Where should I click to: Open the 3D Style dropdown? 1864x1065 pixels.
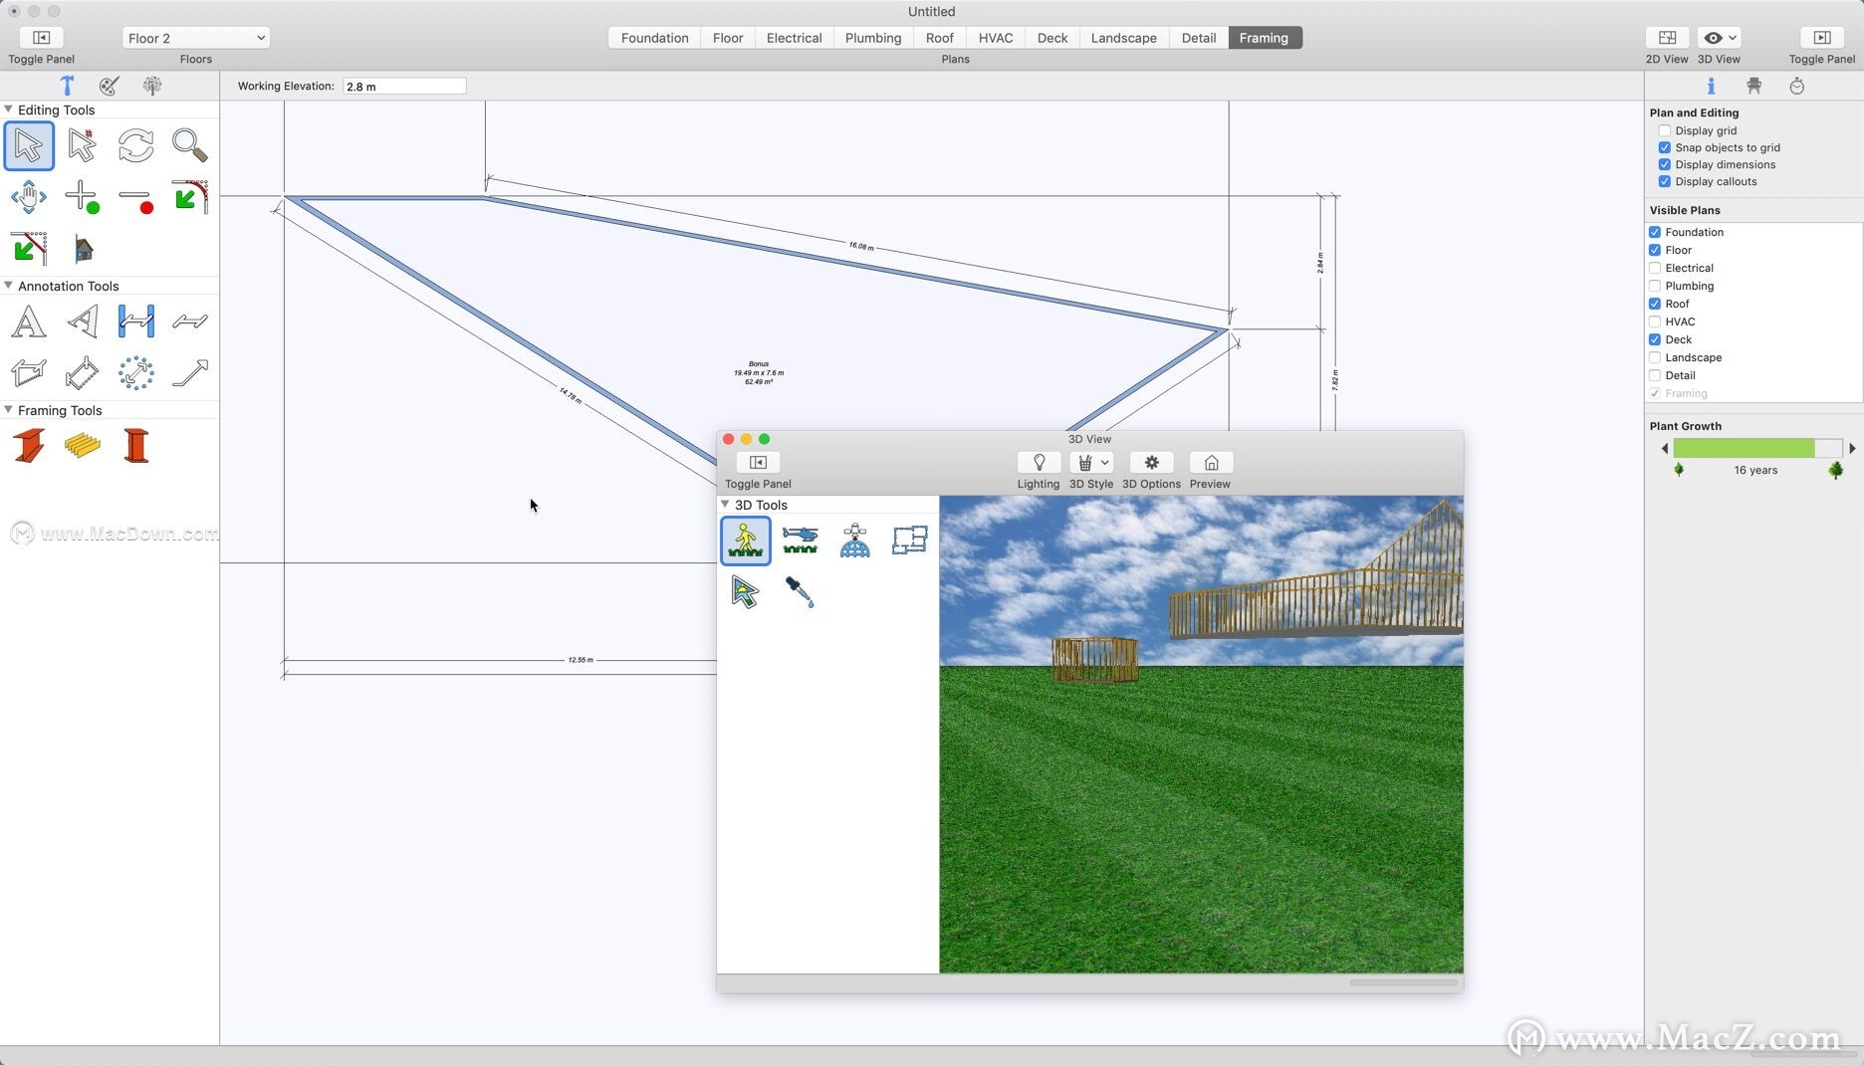pyautogui.click(x=1091, y=463)
